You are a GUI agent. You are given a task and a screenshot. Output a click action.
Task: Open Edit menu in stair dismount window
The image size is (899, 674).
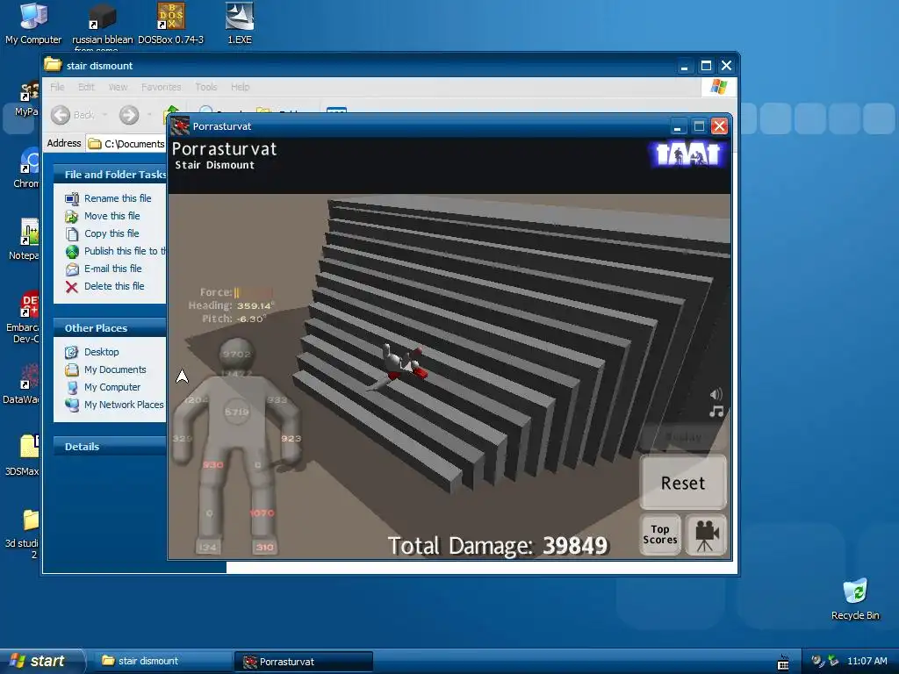point(86,87)
